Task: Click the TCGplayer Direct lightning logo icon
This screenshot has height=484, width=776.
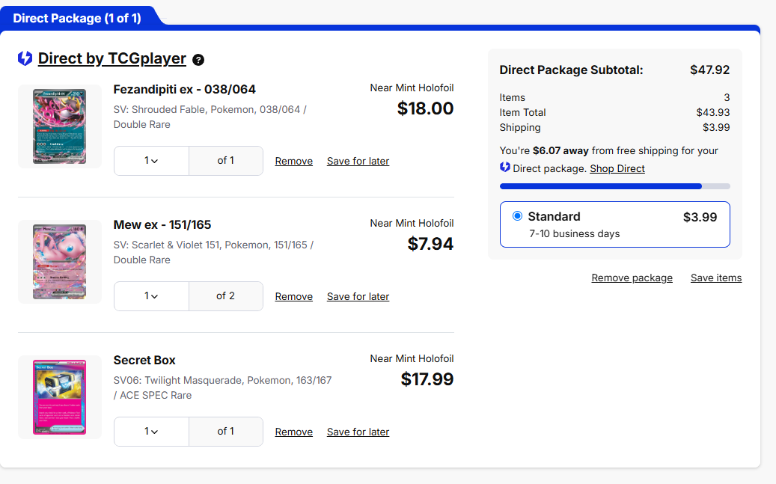Action: pyautogui.click(x=25, y=58)
